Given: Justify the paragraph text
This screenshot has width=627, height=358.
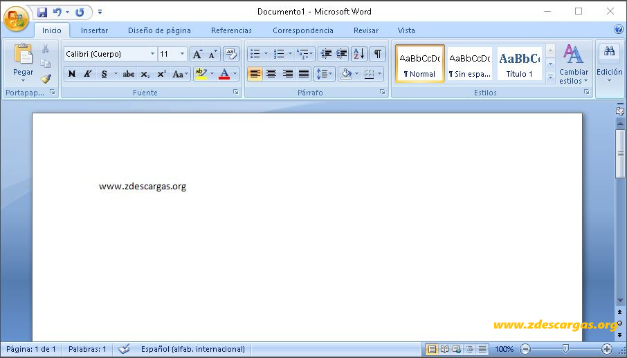Looking at the screenshot, I should tap(304, 74).
